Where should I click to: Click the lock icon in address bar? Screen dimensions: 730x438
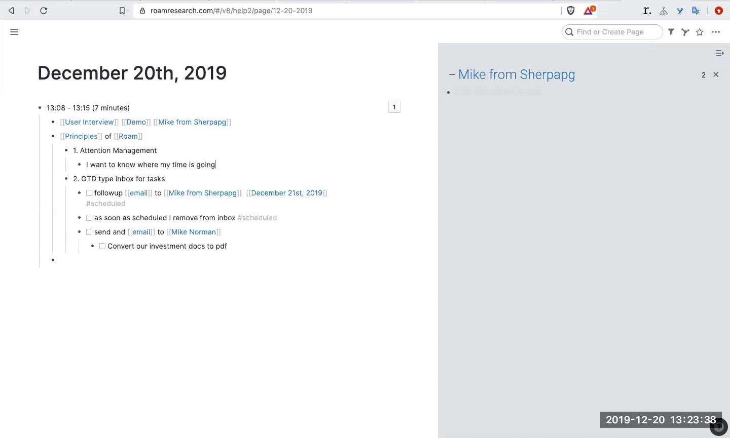coord(142,11)
